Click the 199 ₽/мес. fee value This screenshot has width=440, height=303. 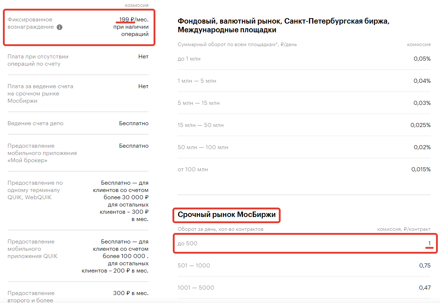coord(134,19)
